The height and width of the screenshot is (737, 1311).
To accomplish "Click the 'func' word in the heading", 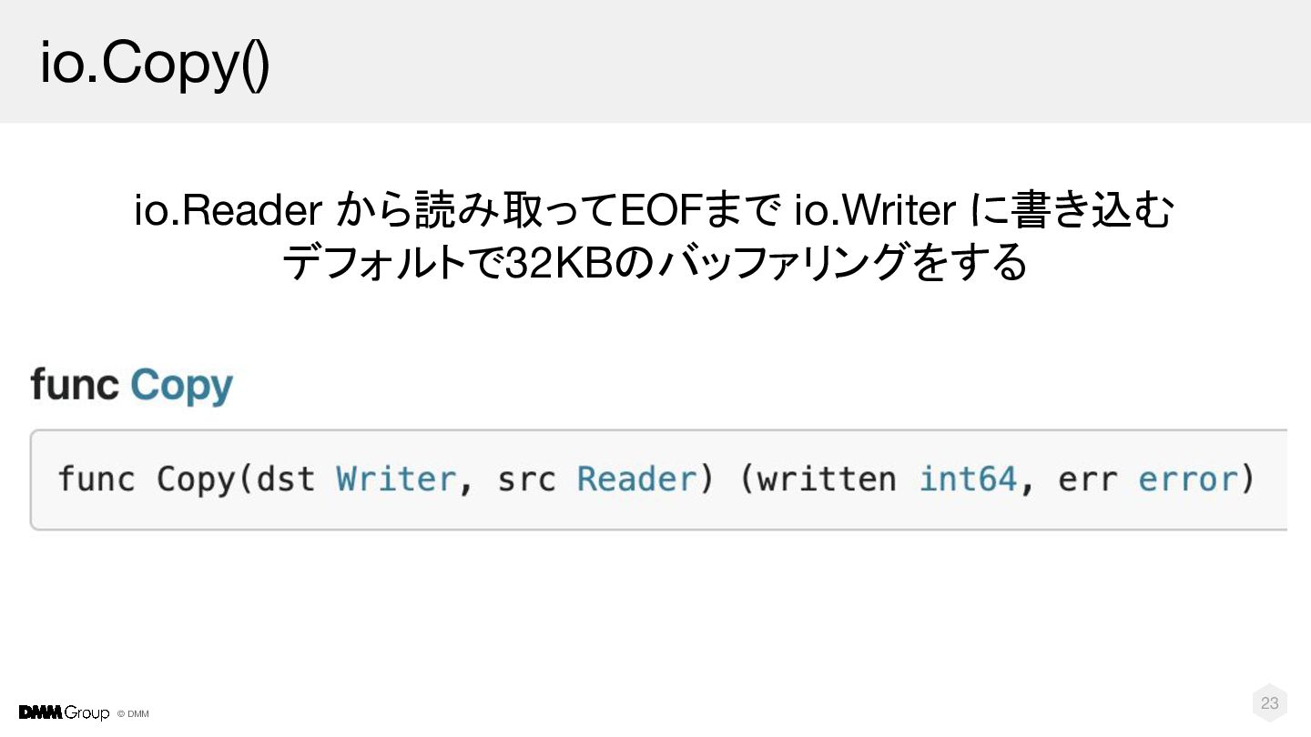I will (x=75, y=386).
